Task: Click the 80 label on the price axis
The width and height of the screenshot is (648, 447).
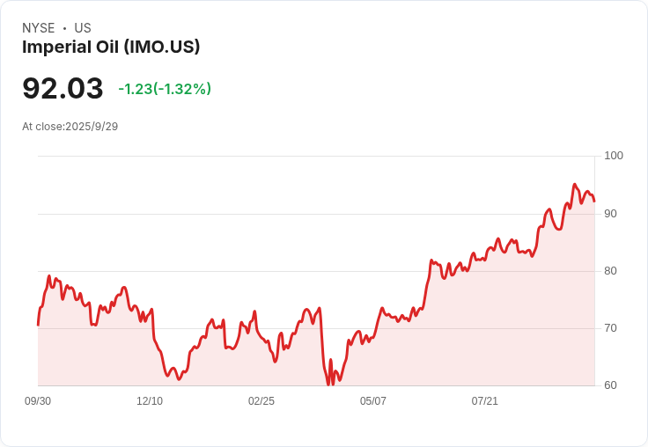Action: (611, 271)
